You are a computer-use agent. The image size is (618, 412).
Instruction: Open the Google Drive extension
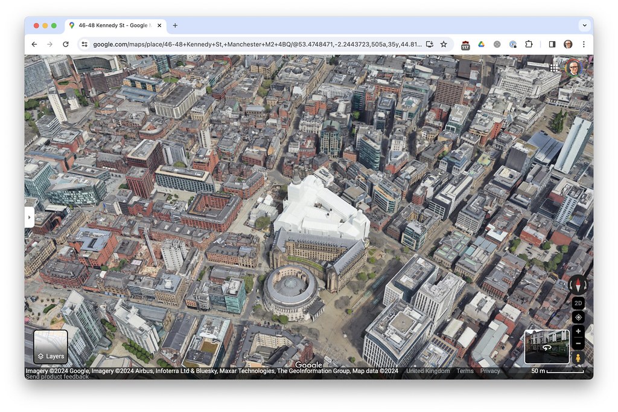coord(481,44)
